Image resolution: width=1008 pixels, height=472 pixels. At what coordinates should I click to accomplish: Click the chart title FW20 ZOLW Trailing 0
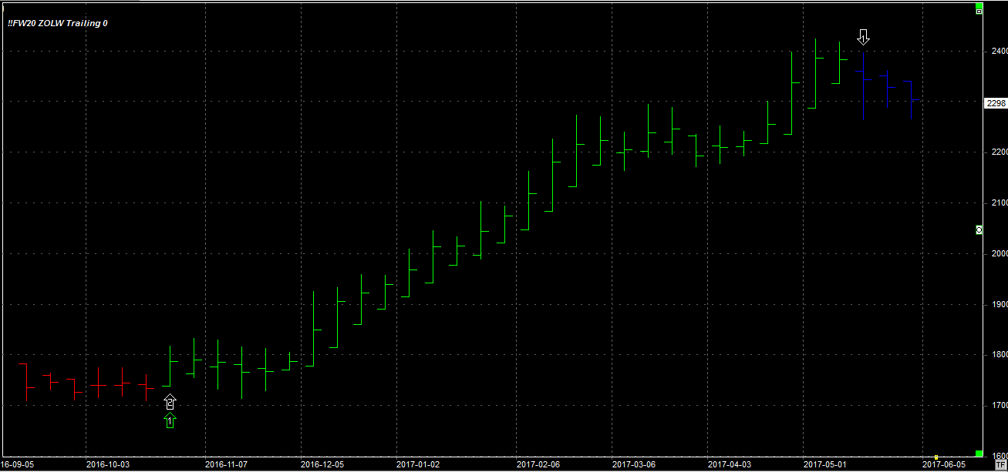point(58,23)
